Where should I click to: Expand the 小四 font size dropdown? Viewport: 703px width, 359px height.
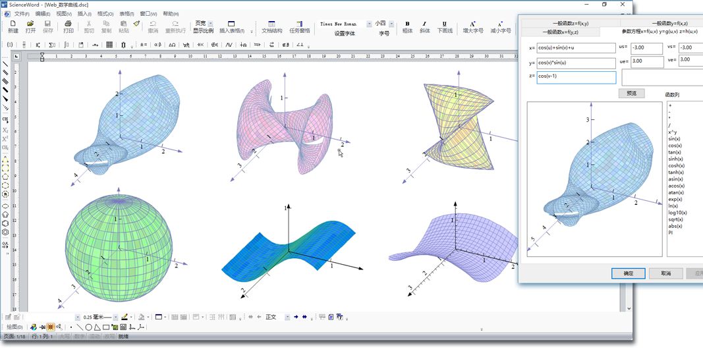[x=391, y=24]
